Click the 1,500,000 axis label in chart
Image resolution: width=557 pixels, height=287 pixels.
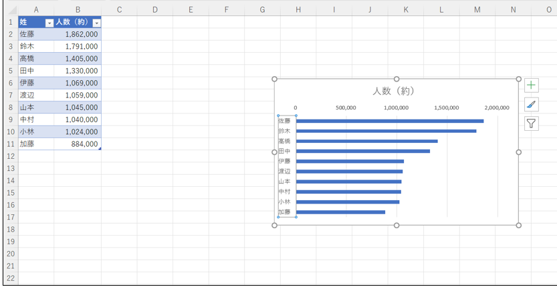(x=447, y=108)
